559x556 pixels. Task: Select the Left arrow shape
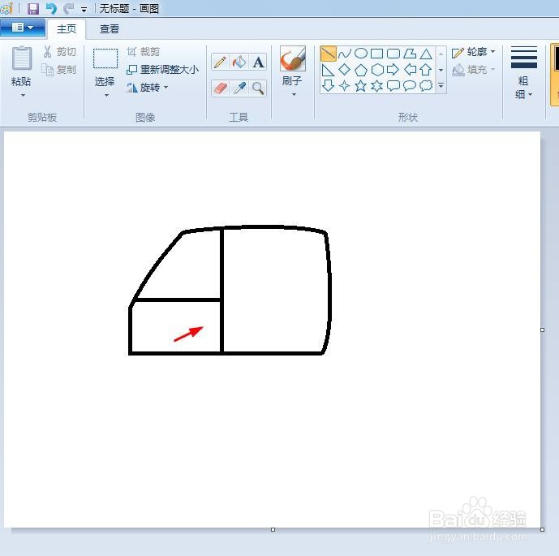click(410, 70)
